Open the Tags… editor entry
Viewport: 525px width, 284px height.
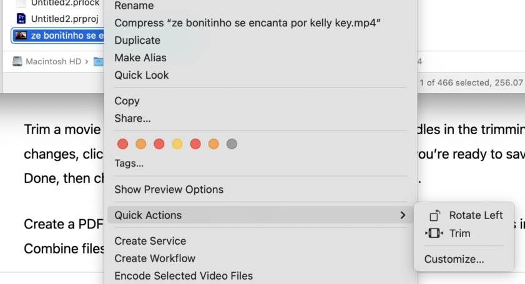tap(129, 164)
